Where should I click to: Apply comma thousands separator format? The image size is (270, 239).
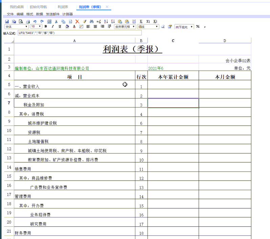tap(205, 27)
